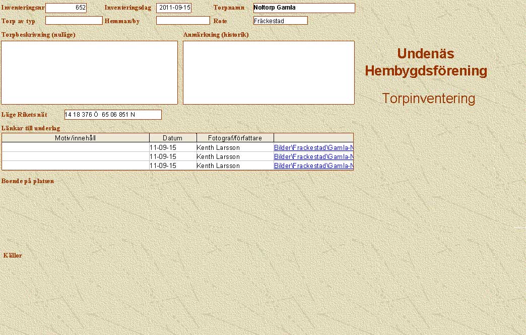
Task: Click the Motiv/innehåll column header
Action: tap(76, 138)
